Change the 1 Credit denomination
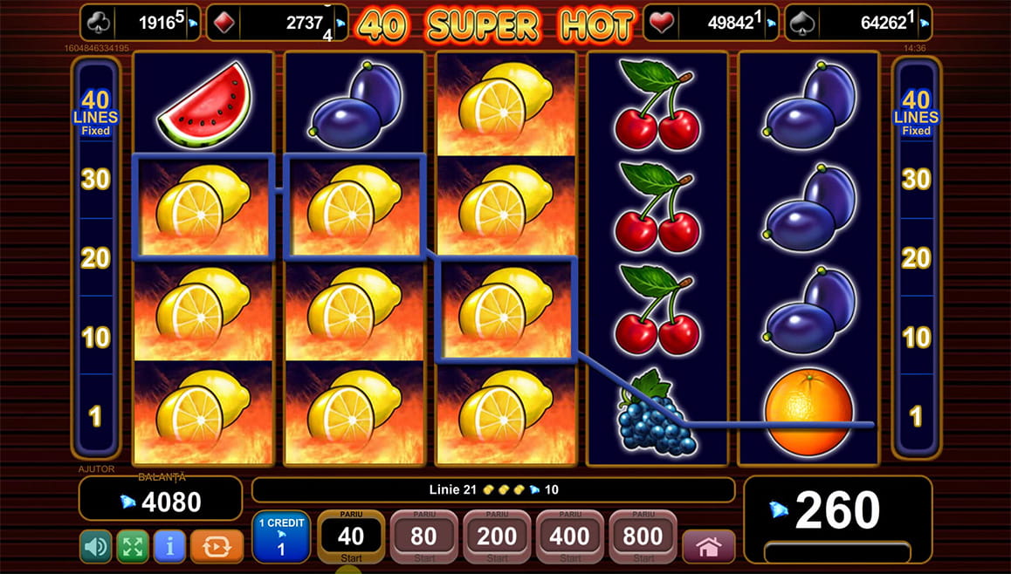Image resolution: width=1011 pixels, height=574 pixels. coord(281,536)
